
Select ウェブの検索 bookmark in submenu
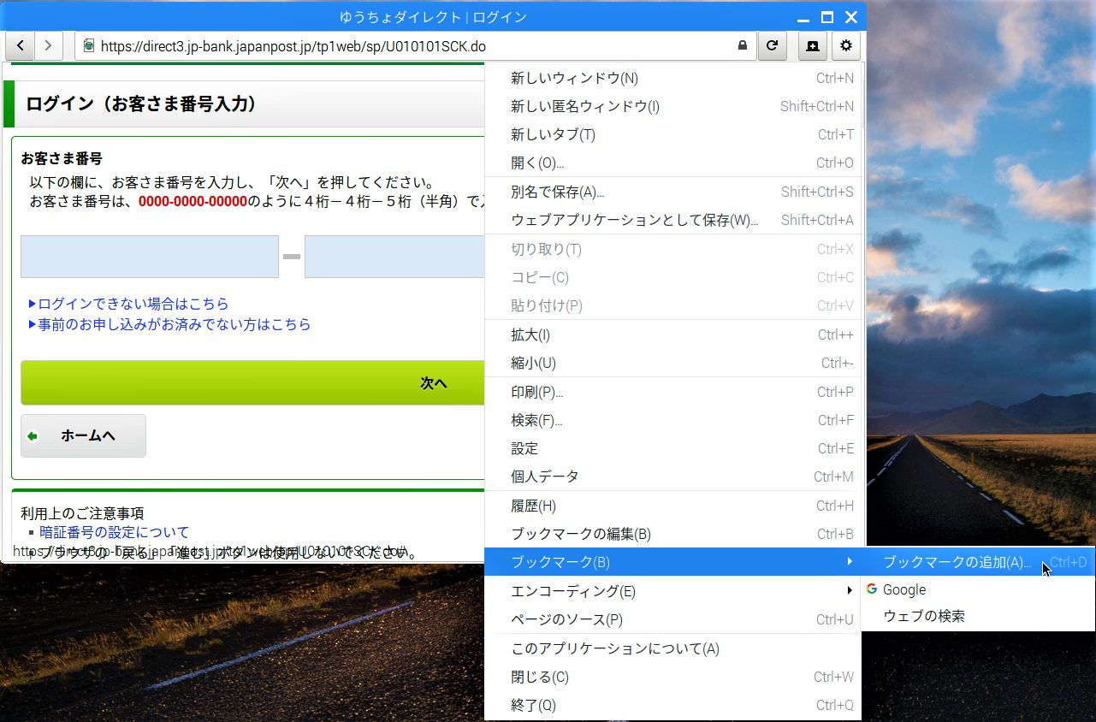pos(978,616)
